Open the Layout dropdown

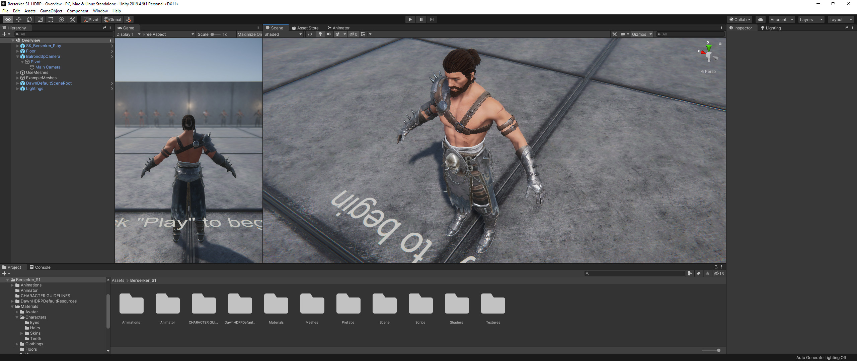pyautogui.click(x=841, y=19)
